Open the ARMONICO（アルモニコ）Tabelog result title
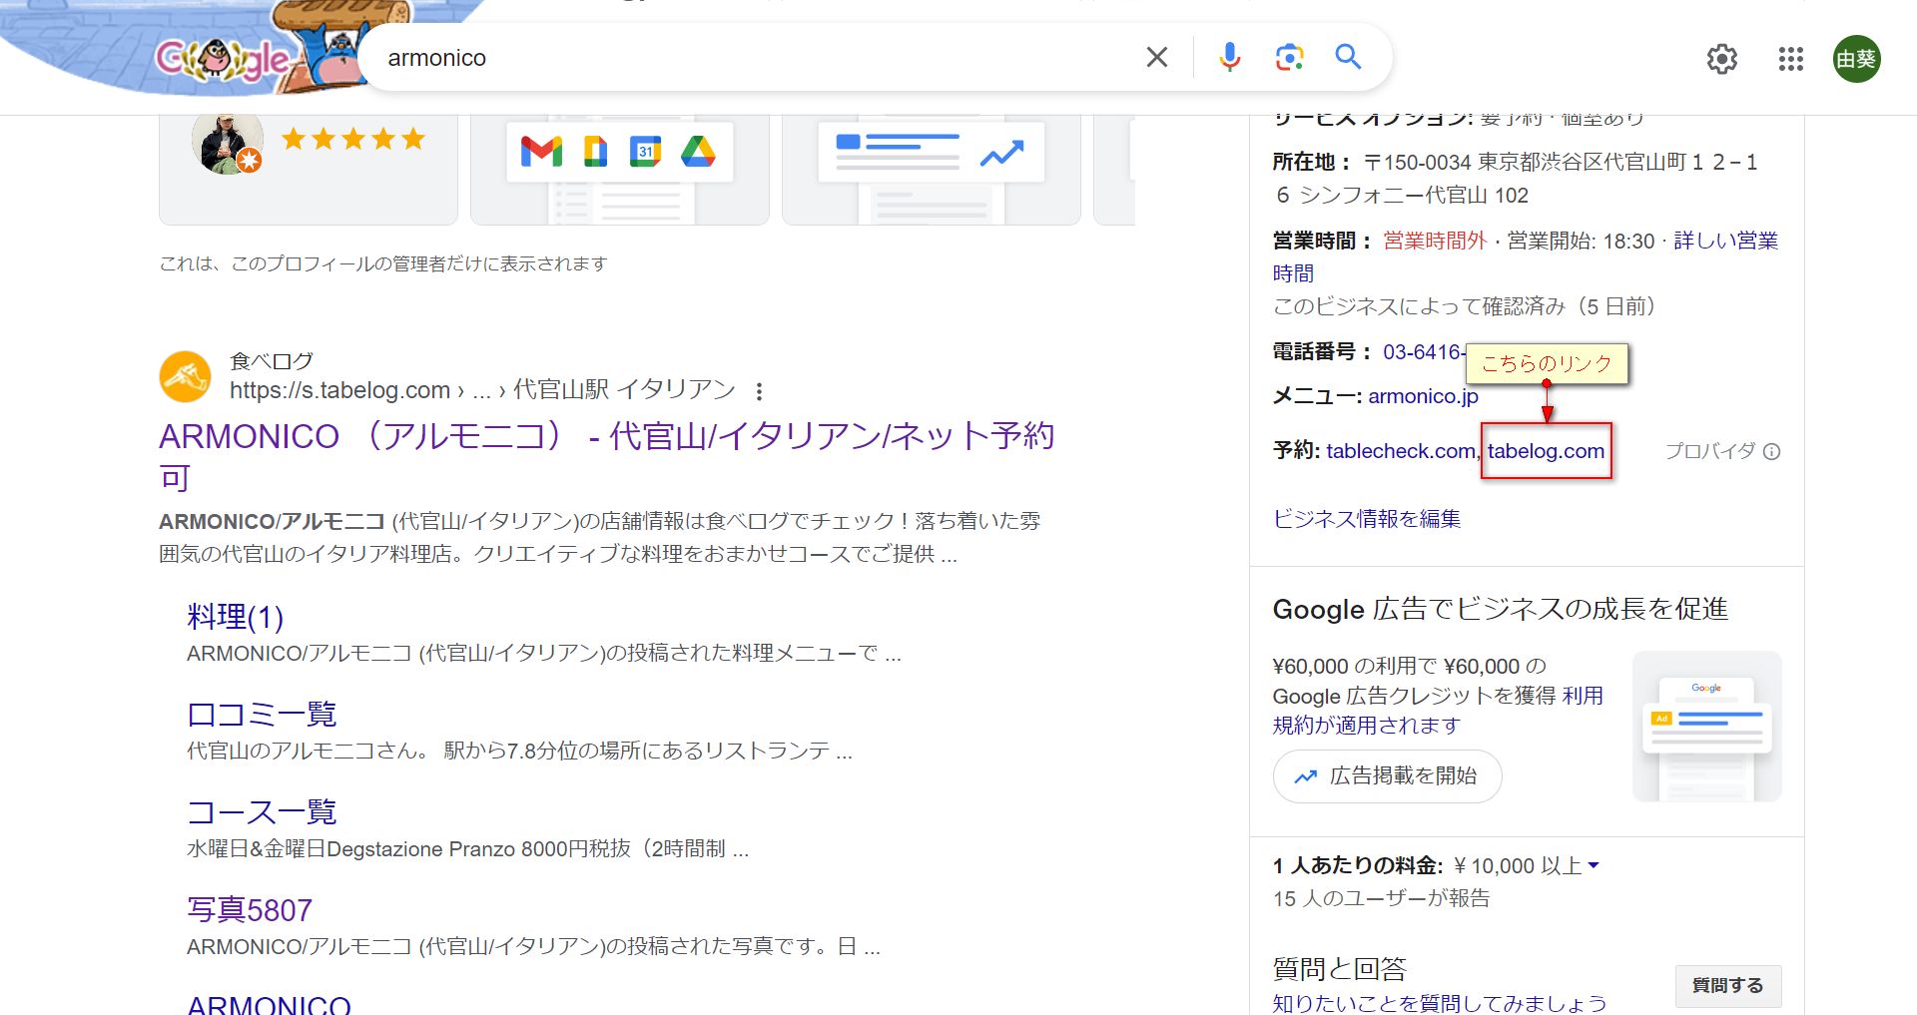1917x1015 pixels. (x=605, y=437)
